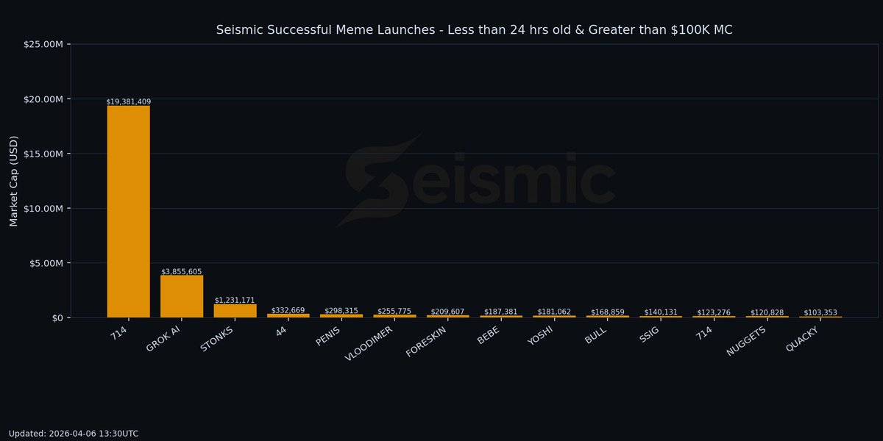Click the $181,062 value label
The height and width of the screenshot is (441, 883).
tap(554, 312)
